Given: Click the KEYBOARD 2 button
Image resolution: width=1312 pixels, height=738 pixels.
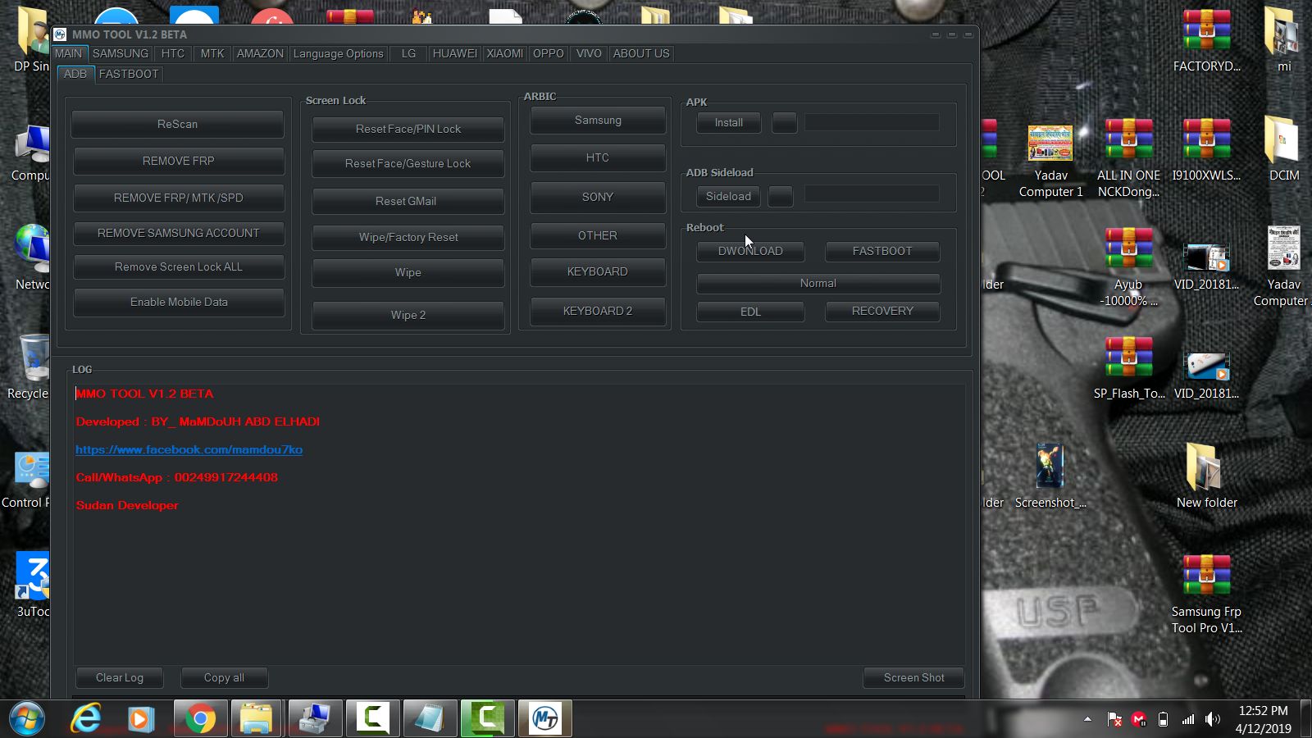Looking at the screenshot, I should pos(598,312).
